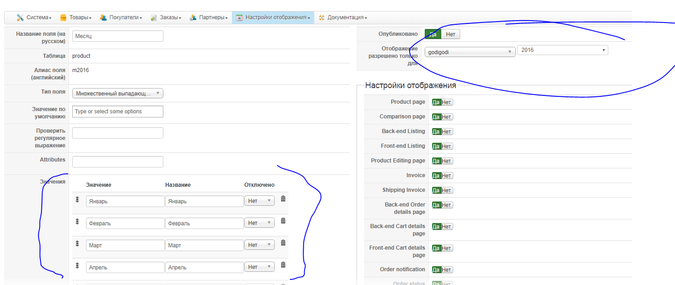Set Back-end Listing display to Нет
675x285 pixels.
click(447, 132)
